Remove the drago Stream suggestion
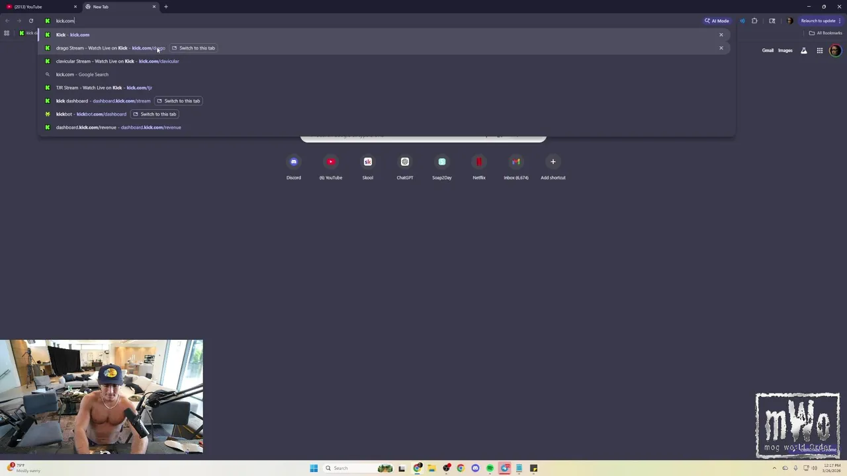The image size is (847, 476). click(721, 48)
